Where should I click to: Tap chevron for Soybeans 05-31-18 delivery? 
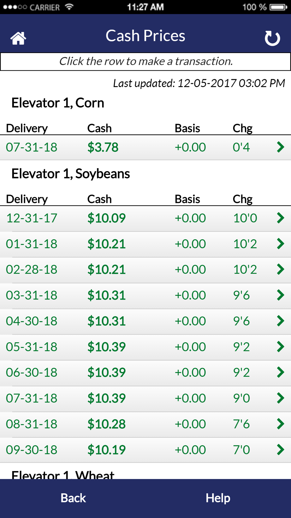click(281, 347)
